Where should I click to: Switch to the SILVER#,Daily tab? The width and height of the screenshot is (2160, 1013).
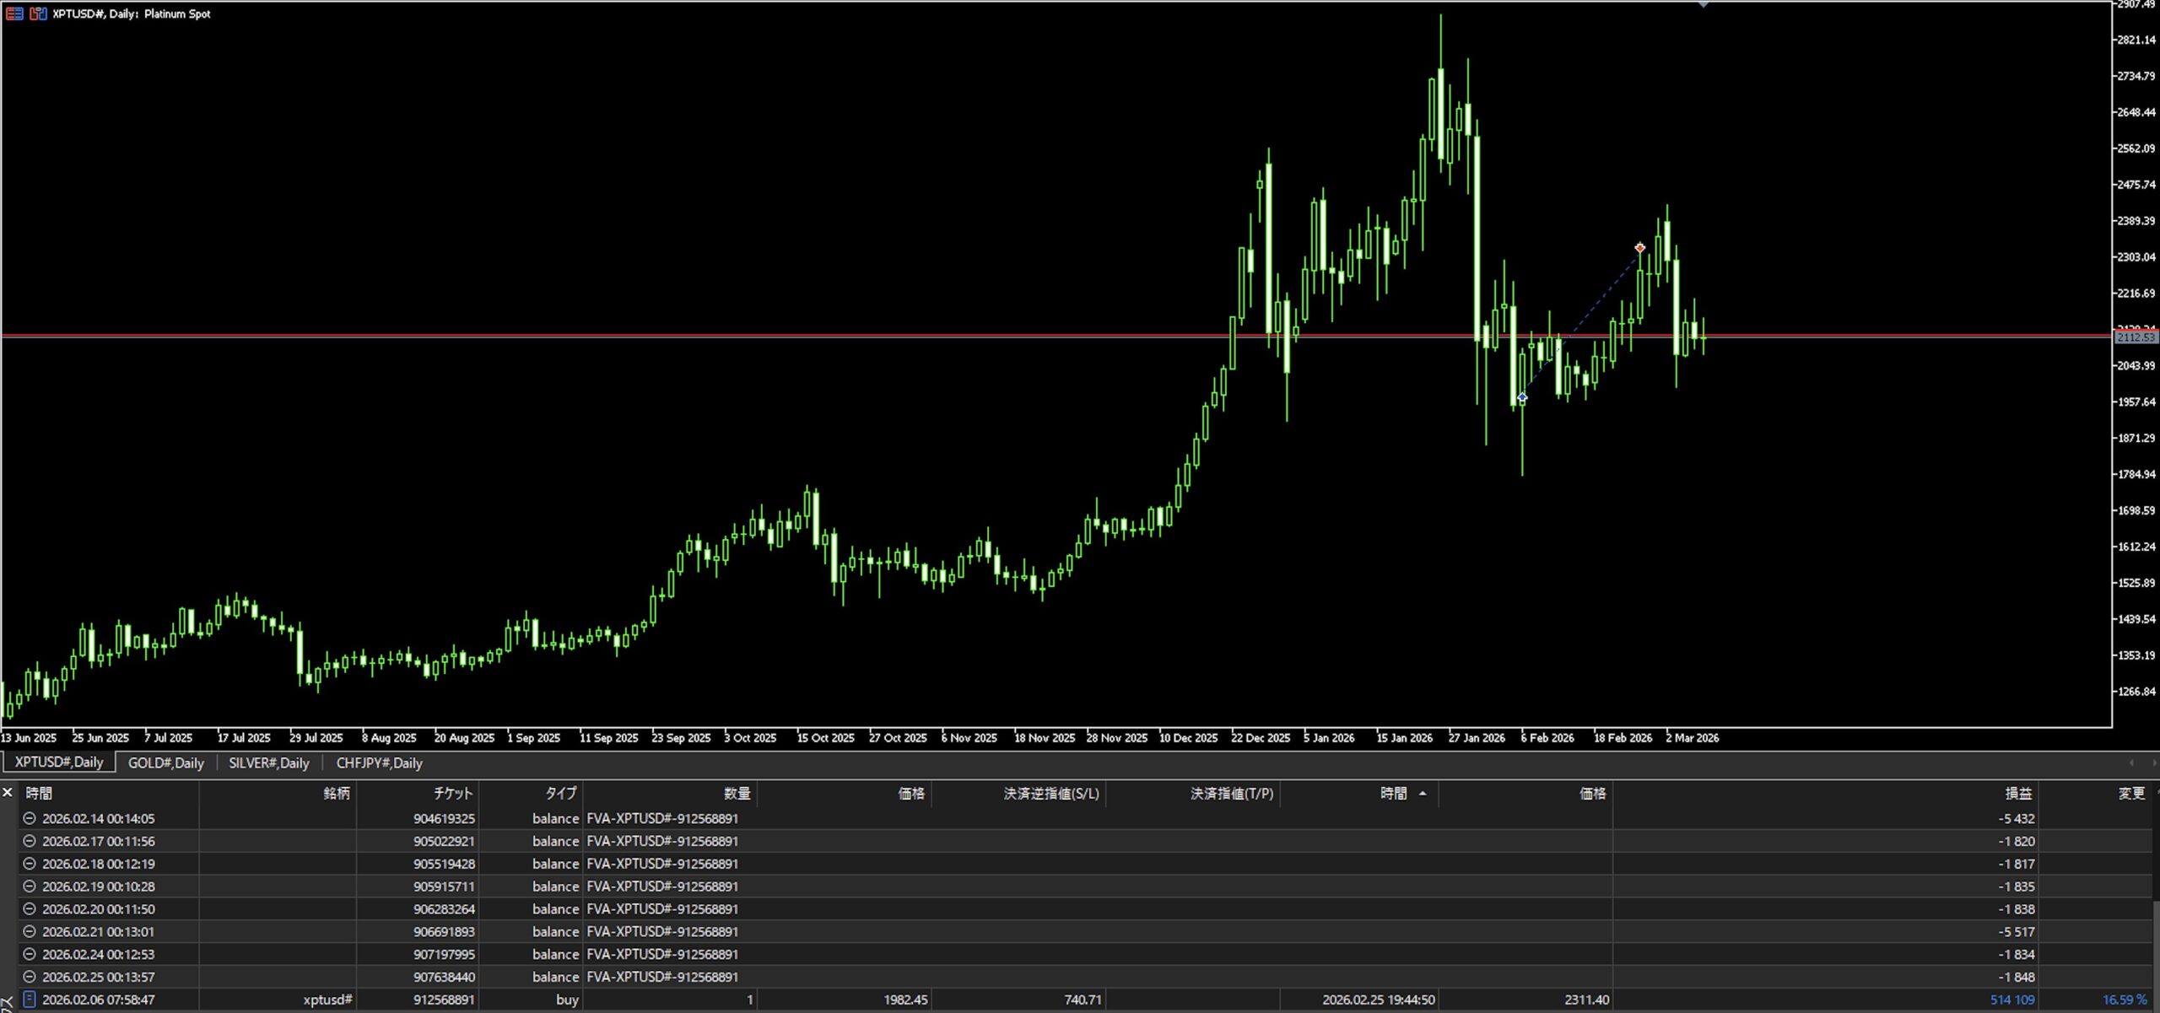[269, 762]
